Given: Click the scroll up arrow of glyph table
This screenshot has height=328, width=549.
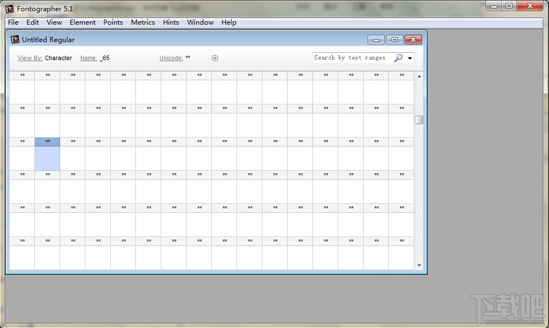Looking at the screenshot, I should point(419,76).
